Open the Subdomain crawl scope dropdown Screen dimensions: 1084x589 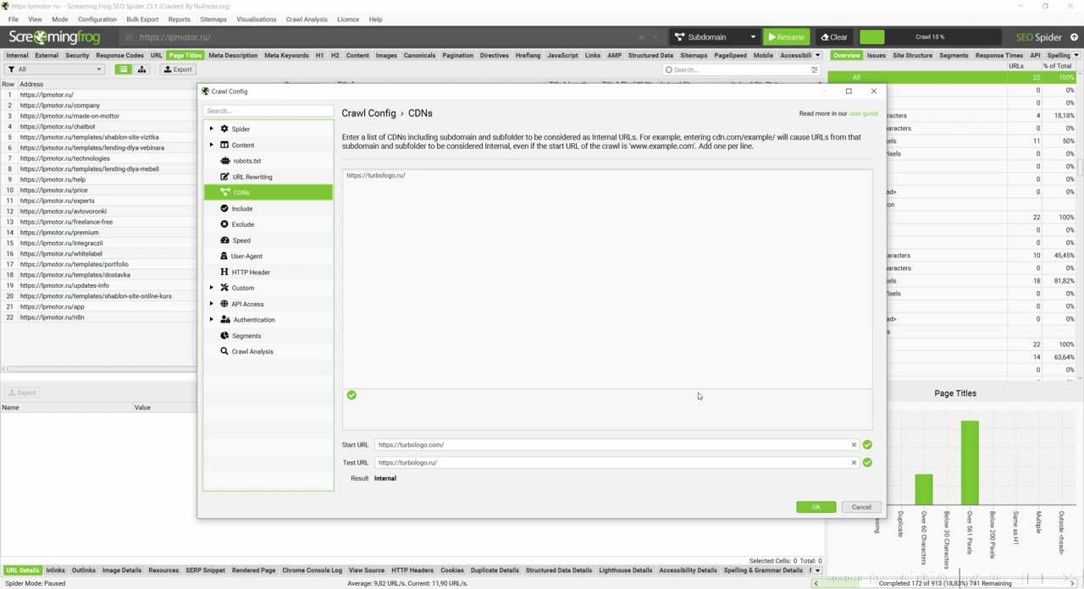(715, 37)
